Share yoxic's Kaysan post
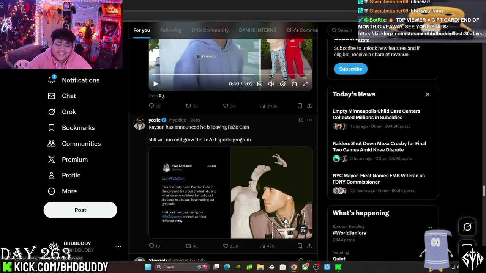The height and width of the screenshot is (273, 486). 309,246
